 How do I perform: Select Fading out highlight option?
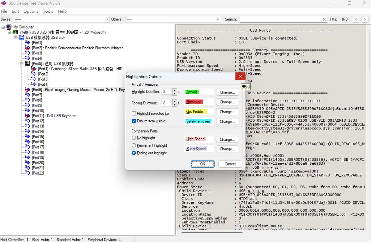(x=134, y=153)
